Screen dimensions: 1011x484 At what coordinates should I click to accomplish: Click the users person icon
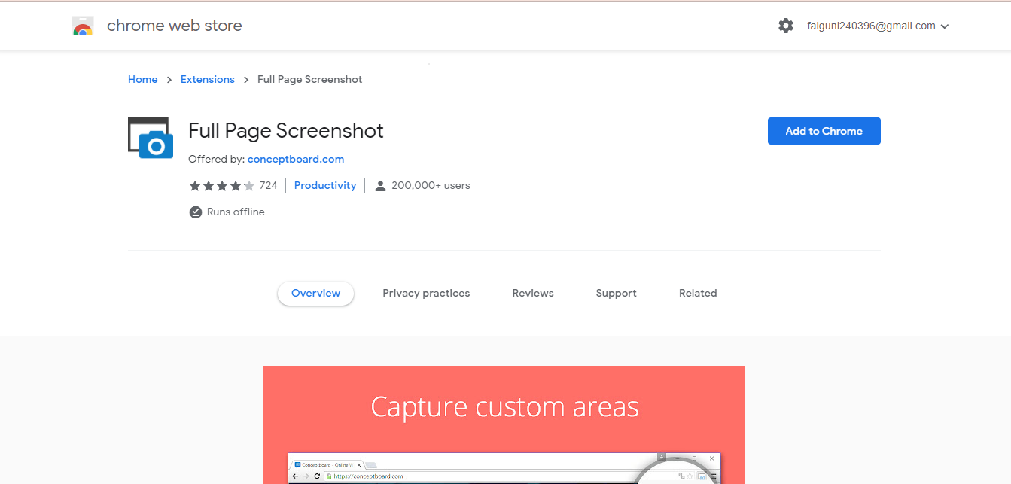click(380, 186)
